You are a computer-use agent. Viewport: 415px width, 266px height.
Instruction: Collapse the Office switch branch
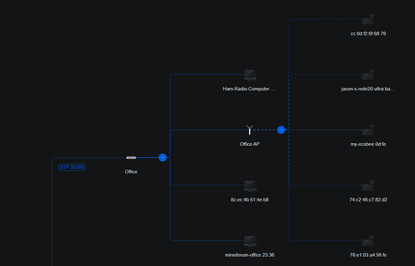(x=162, y=158)
